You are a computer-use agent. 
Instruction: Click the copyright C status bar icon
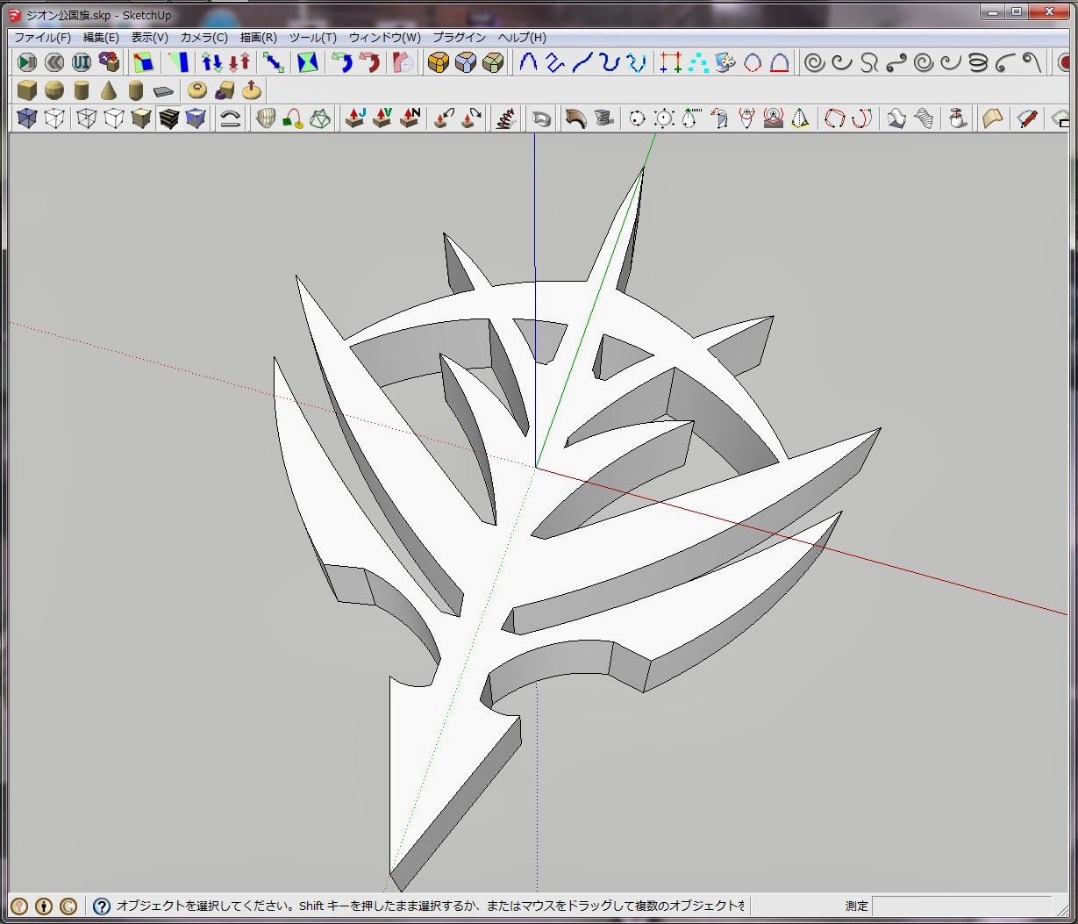point(68,906)
